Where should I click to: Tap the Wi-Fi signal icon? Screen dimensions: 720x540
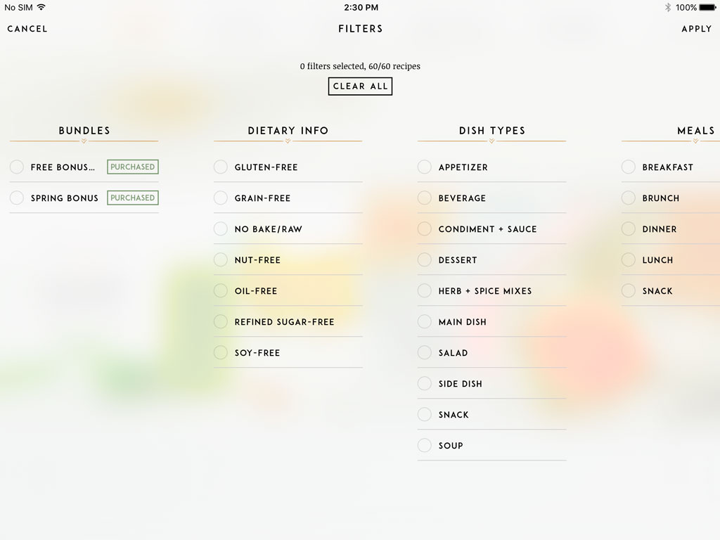tap(41, 7)
